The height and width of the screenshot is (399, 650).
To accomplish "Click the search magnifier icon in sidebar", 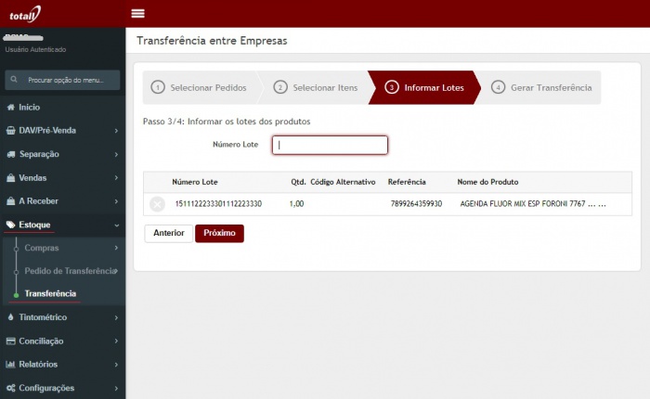I will 14,80.
